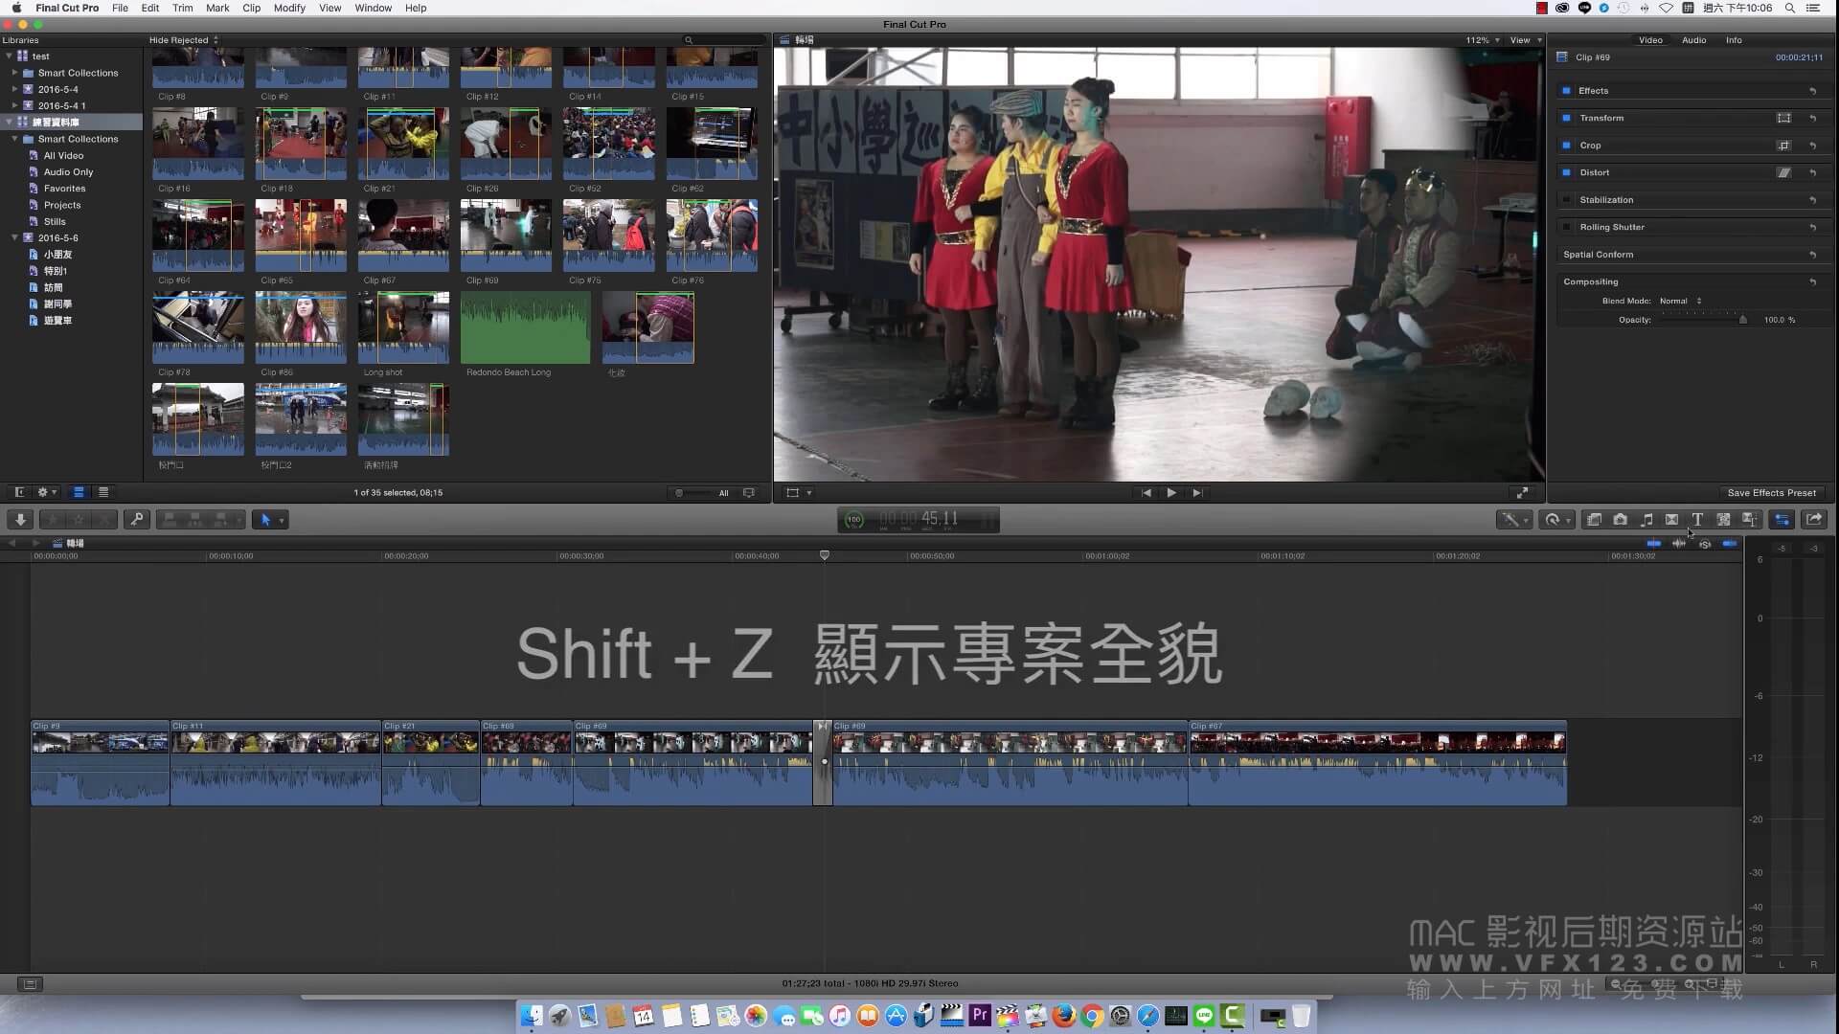The width and height of the screenshot is (1839, 1034).
Task: Show the Music and Sound browser
Action: point(1646,520)
